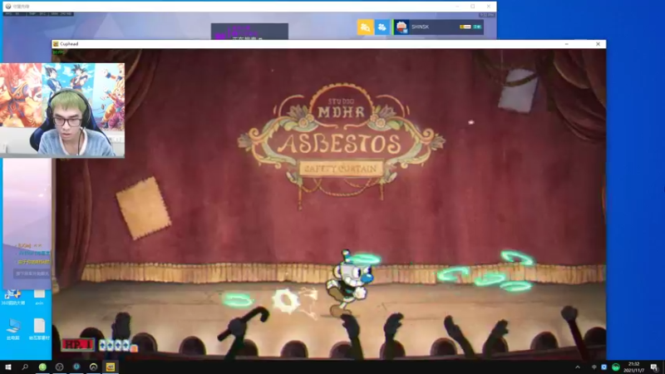Screen dimensions: 665x374
Task: Open the green round app on taskbar
Action: 42,367
